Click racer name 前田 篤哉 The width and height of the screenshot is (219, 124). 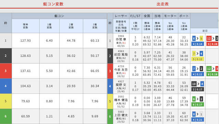click(121, 54)
